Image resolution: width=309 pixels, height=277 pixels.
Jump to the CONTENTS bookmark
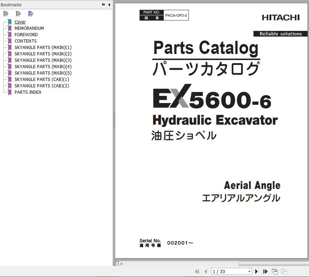click(x=26, y=41)
